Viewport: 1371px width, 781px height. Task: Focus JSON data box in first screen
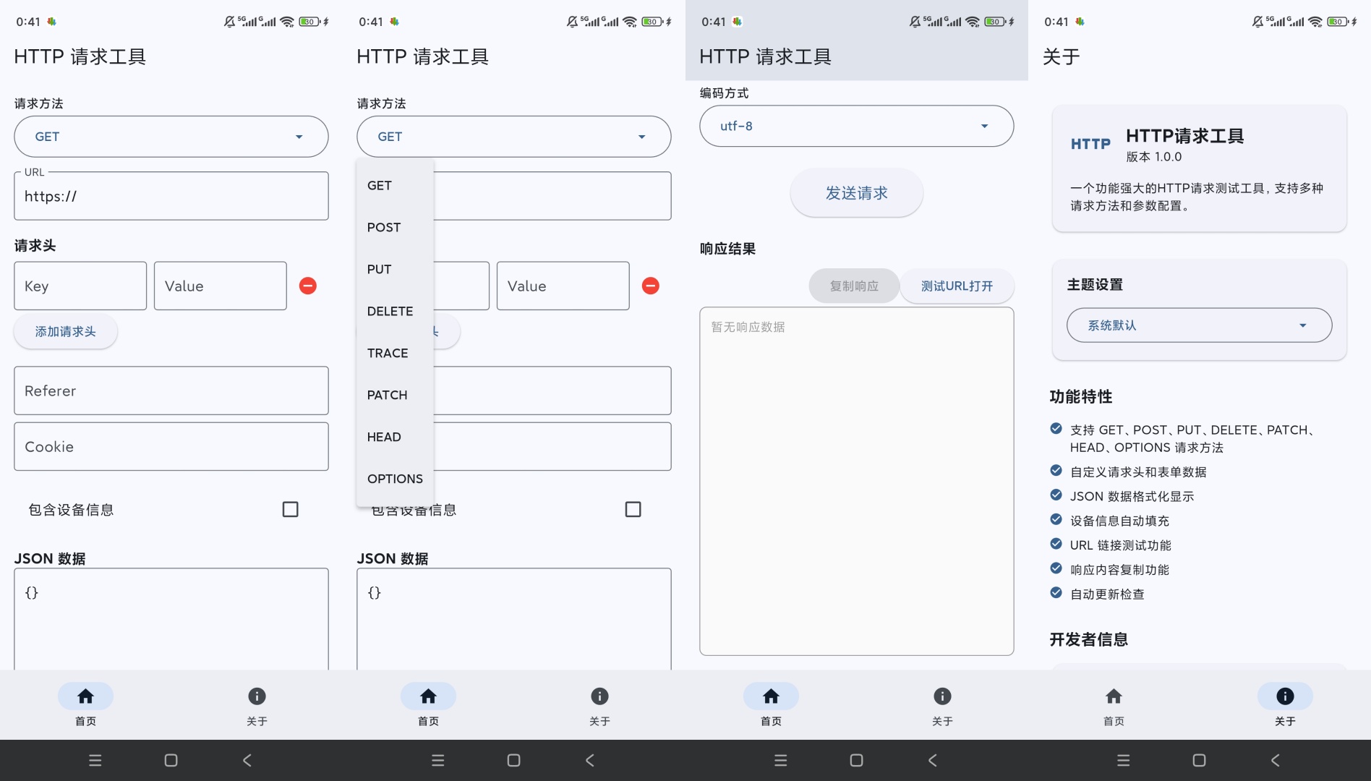click(x=171, y=619)
